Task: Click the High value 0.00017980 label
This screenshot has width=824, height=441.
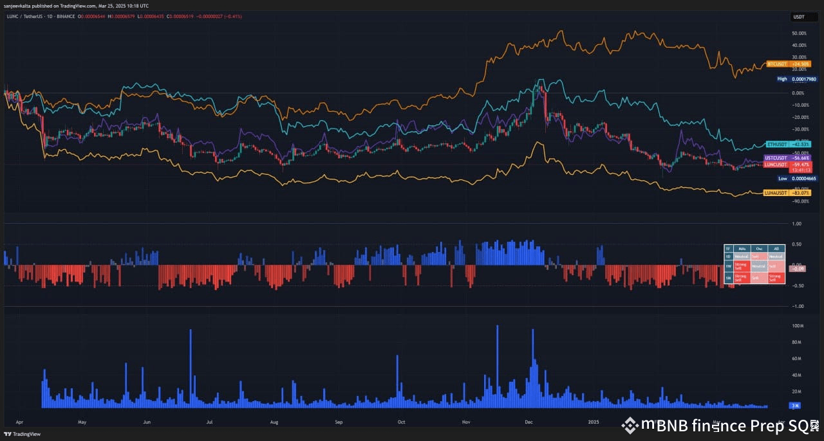Action: (x=798, y=78)
